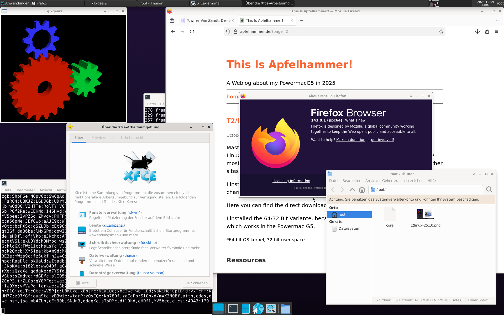Expand the list all tabs chevron
Image resolution: width=504 pixels, height=315 pixels.
click(497, 20)
